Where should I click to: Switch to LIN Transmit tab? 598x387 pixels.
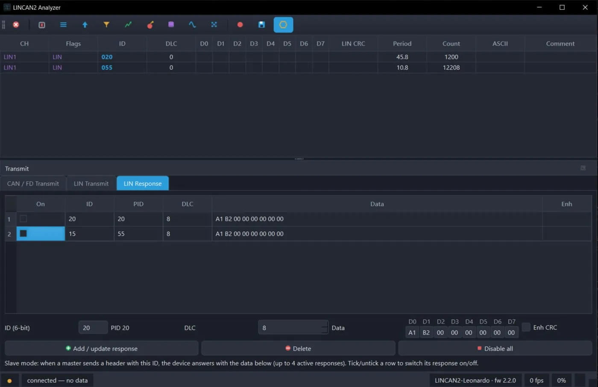pyautogui.click(x=91, y=183)
